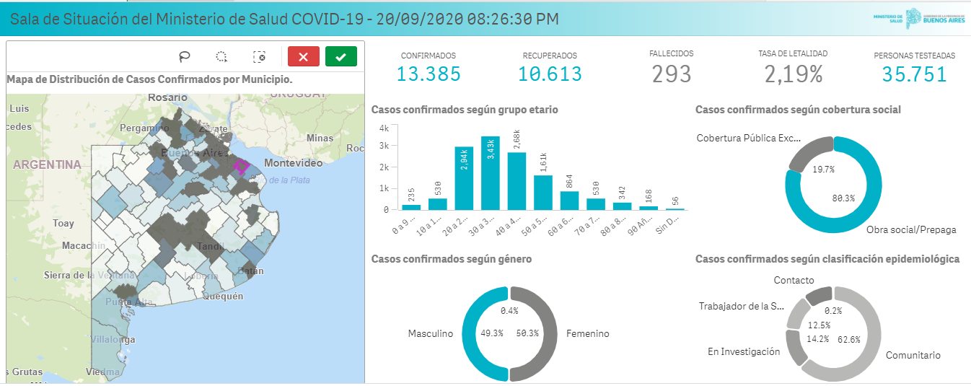Click the 1.61k age group bar
The image size is (971, 386).
coord(542,192)
